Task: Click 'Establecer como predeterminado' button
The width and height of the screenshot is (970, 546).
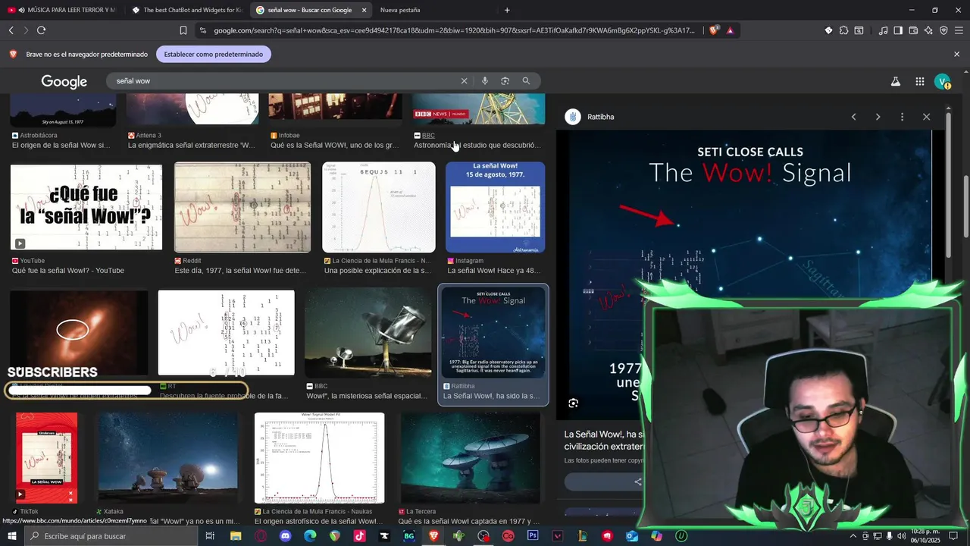Action: 214,55
